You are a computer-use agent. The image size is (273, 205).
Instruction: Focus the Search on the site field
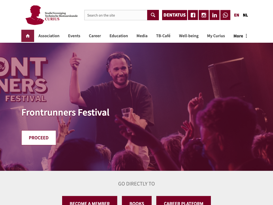click(116, 15)
